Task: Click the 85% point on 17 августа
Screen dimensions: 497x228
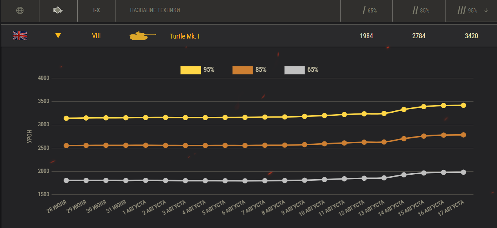Action: click(463, 135)
